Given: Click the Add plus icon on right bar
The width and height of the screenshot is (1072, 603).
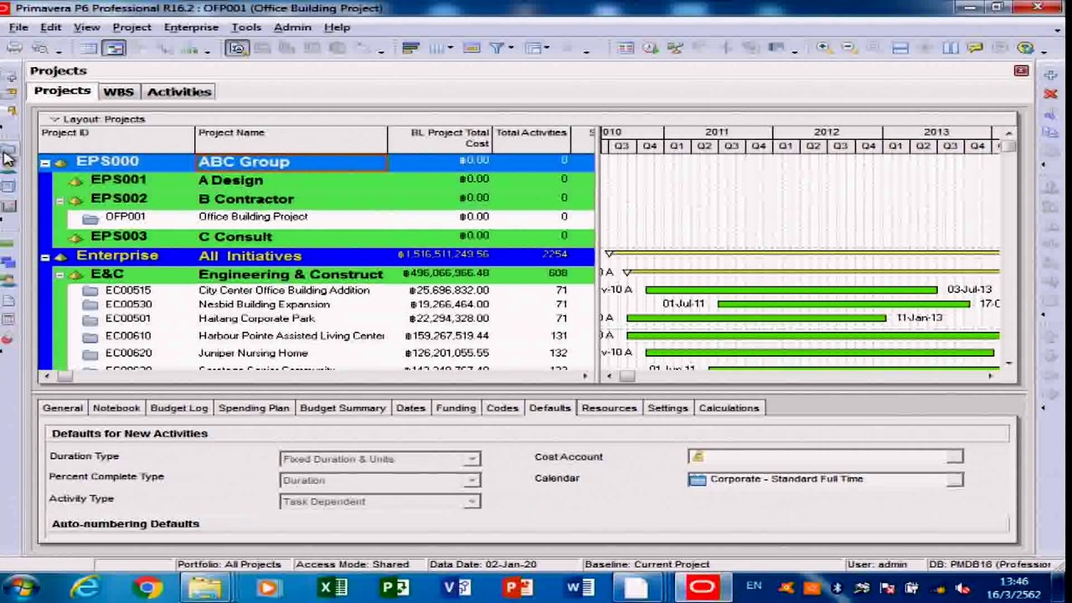Looking at the screenshot, I should (1050, 75).
